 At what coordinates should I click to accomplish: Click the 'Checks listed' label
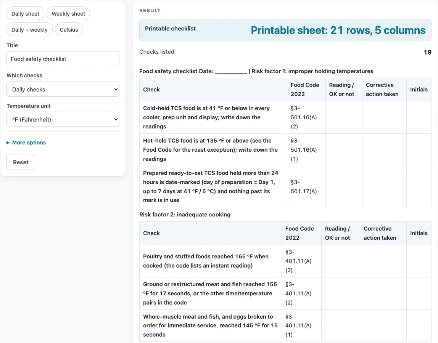[x=157, y=51]
